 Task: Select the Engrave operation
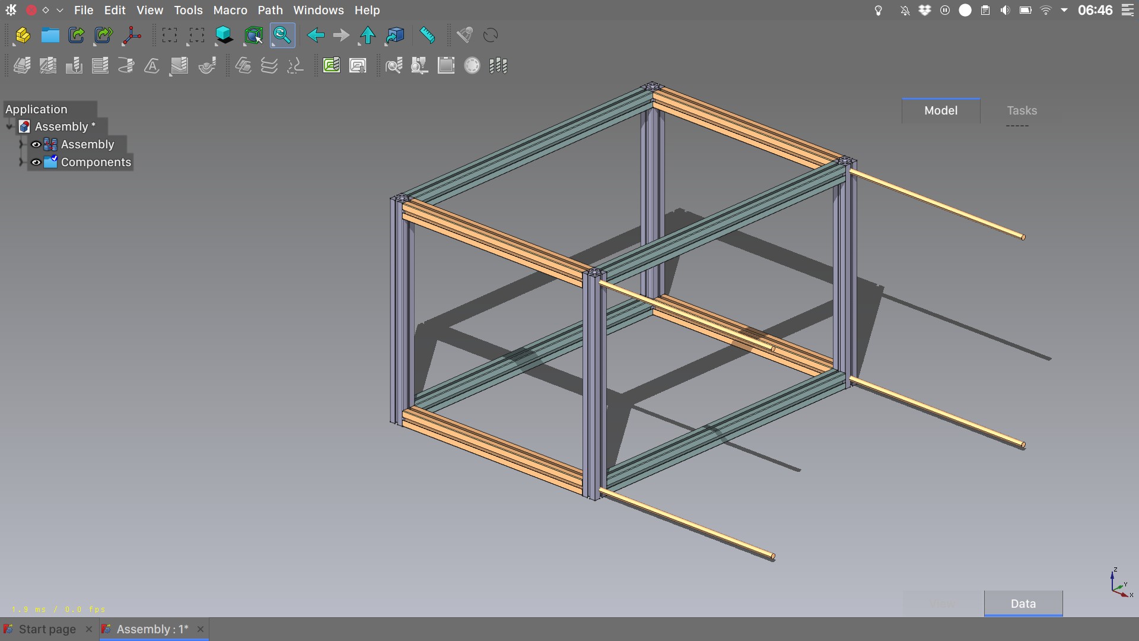coord(151,65)
